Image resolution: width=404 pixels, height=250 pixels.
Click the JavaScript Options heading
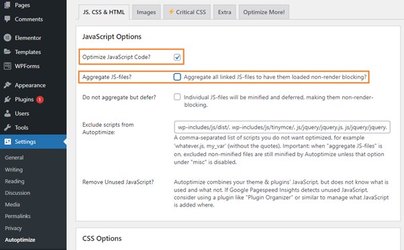pyautogui.click(x=112, y=36)
